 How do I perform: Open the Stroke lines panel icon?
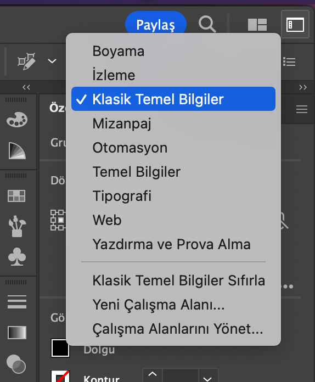pos(17,302)
